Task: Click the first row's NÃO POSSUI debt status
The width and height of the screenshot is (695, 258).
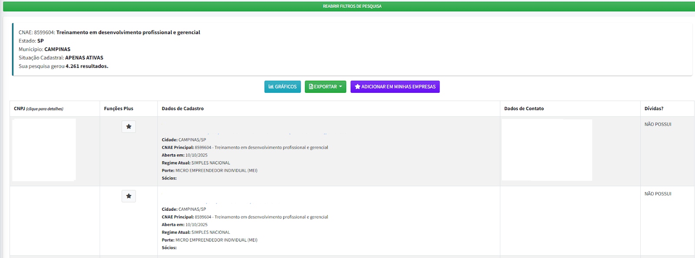Action: click(x=658, y=124)
